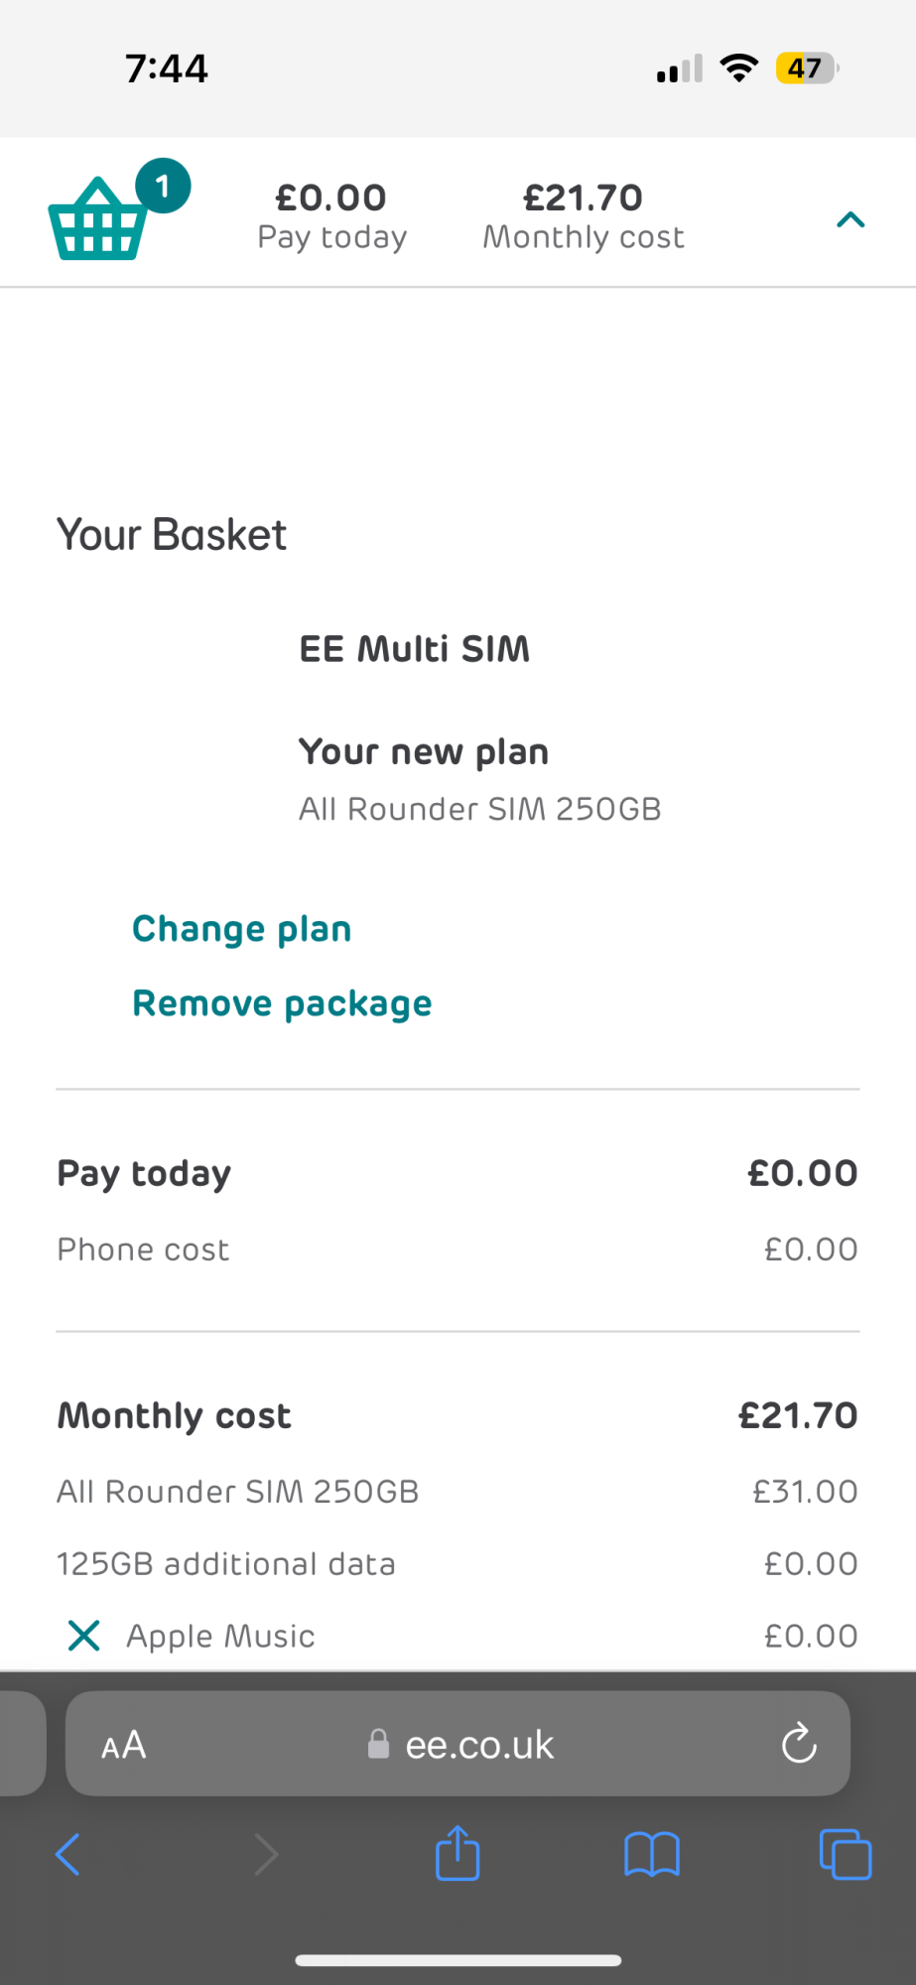Remove Apple Music with the X icon

click(x=84, y=1636)
